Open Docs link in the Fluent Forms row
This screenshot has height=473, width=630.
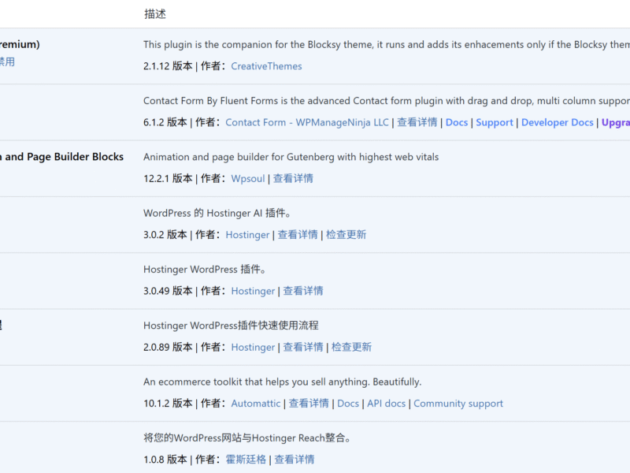[x=457, y=122]
